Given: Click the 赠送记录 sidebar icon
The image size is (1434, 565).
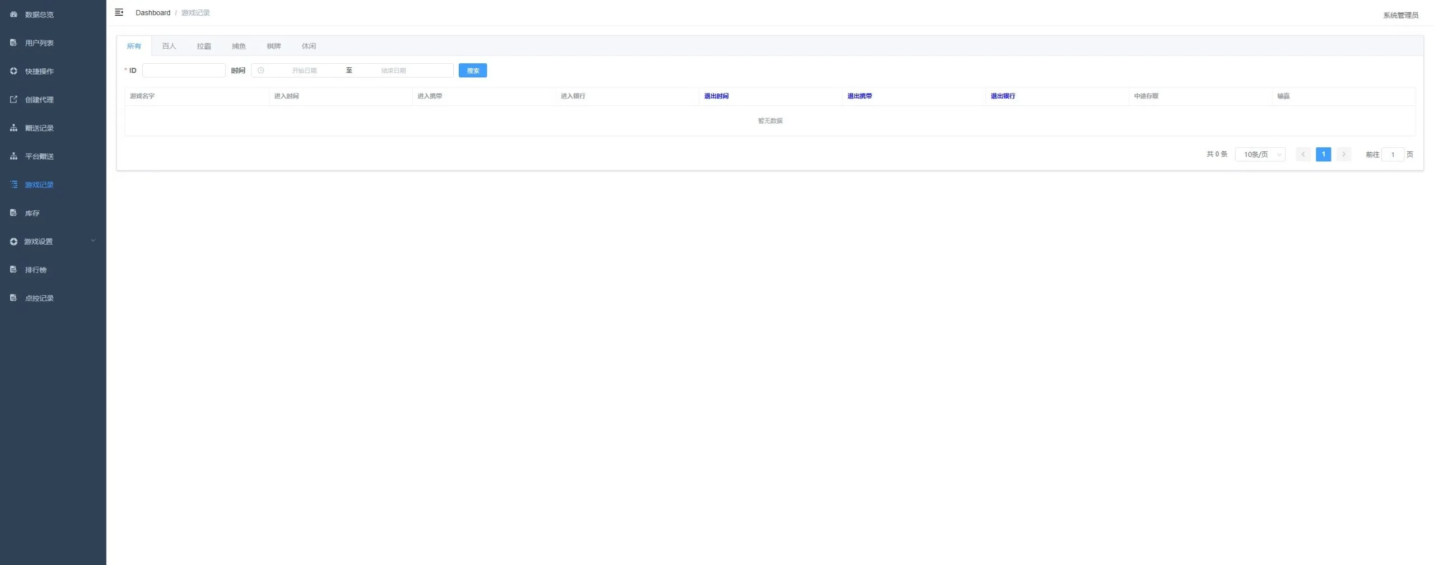Looking at the screenshot, I should (13, 128).
